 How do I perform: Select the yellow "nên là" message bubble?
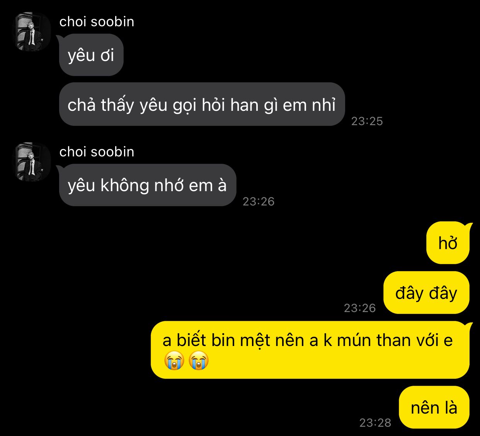434,407
